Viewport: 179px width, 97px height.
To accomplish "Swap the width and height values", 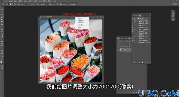I will click(x=57, y=4).
